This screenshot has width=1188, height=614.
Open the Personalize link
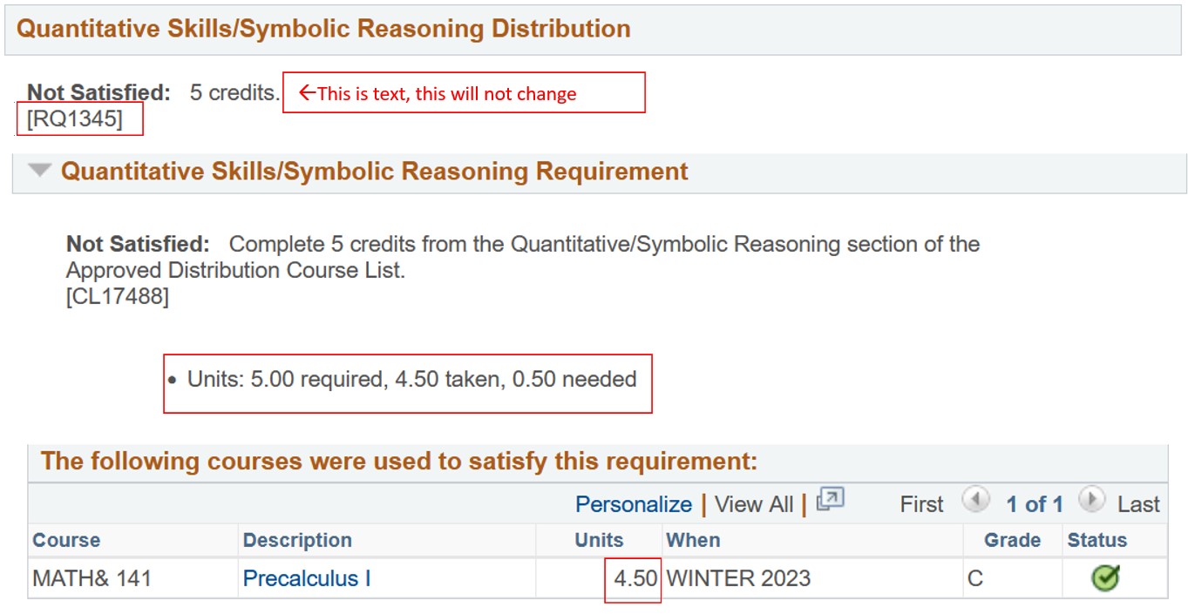coord(634,504)
